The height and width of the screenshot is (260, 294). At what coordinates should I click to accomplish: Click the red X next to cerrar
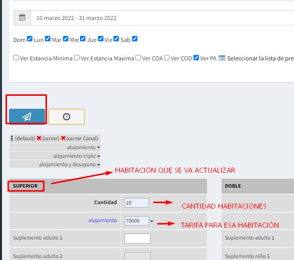39,138
